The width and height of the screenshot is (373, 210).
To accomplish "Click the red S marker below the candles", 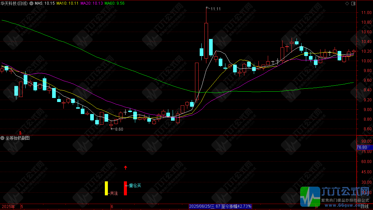I will pos(20,133).
